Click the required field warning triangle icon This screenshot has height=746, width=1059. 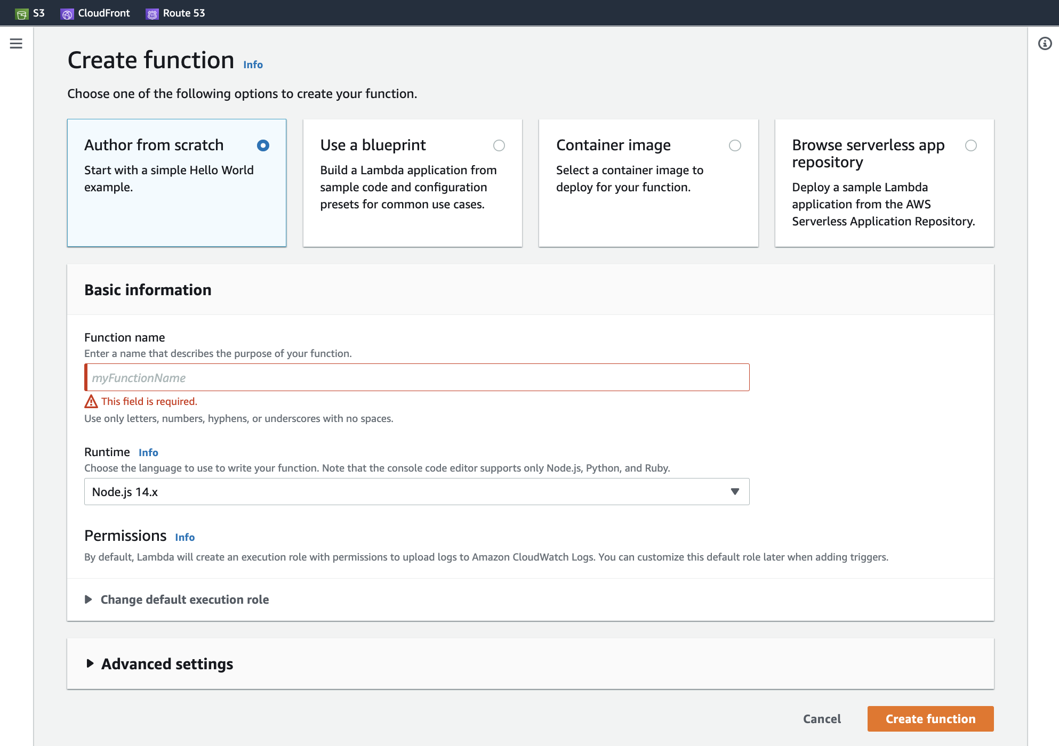(x=91, y=401)
